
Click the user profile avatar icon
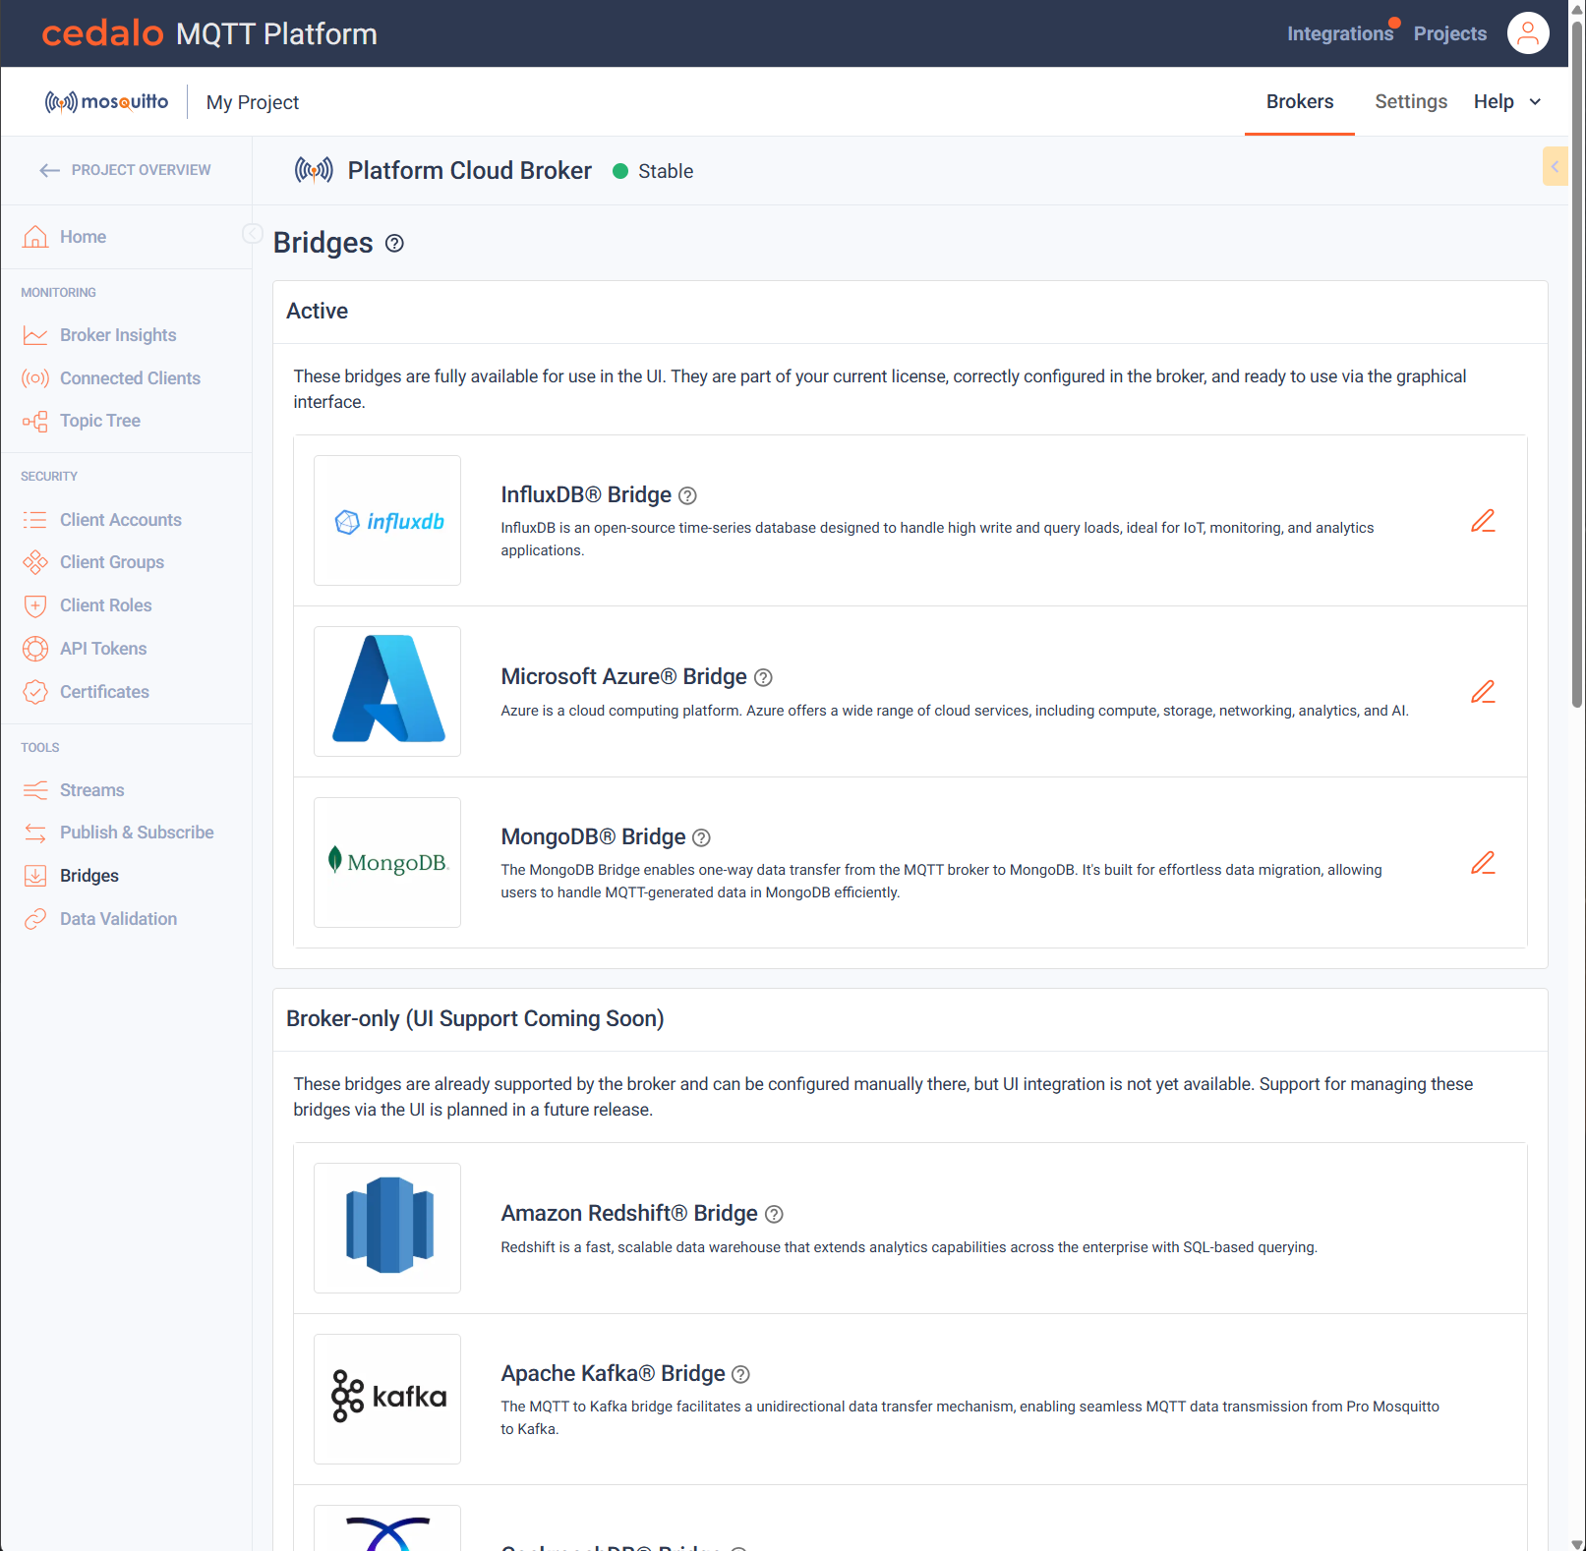click(x=1528, y=33)
